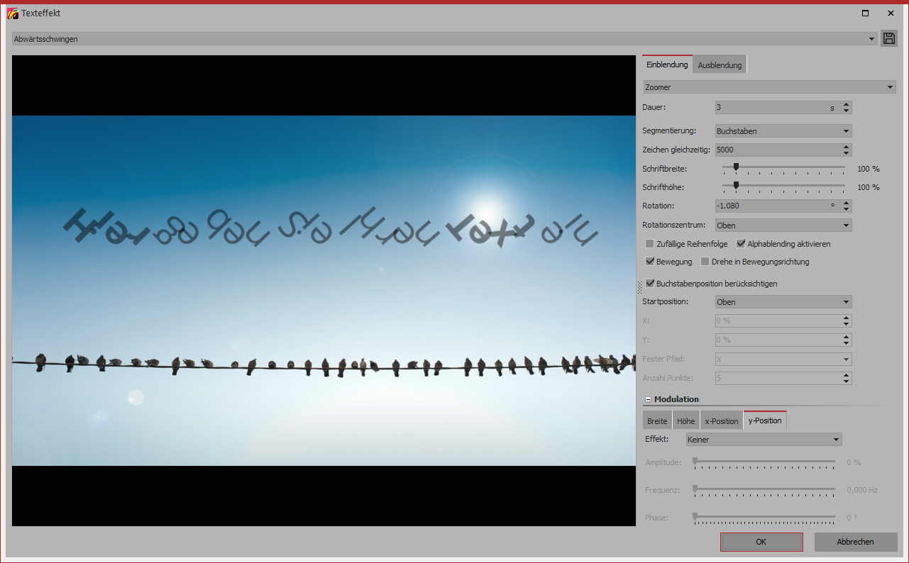Uncheck Alphablending aktivieren
Image resolution: width=909 pixels, height=563 pixels.
741,243
